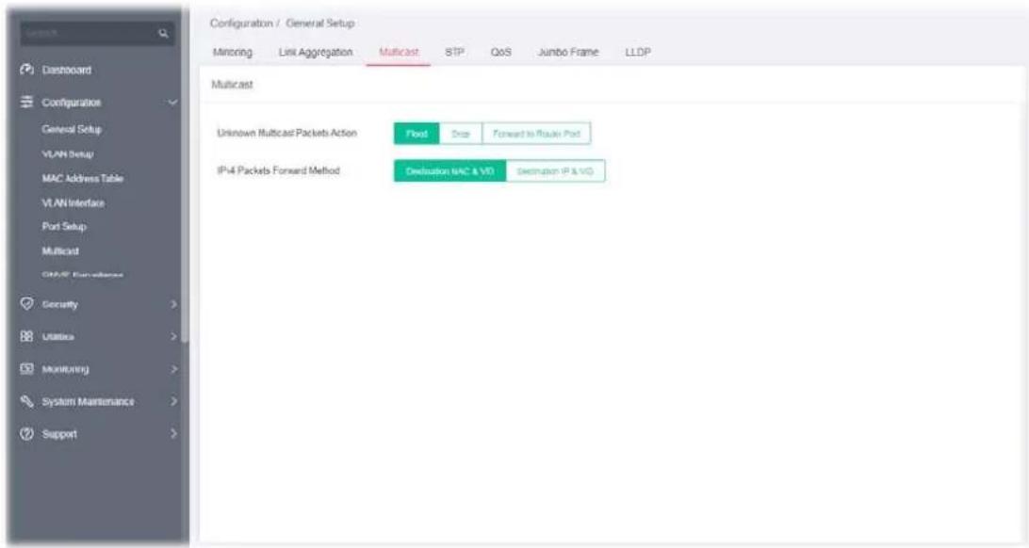Choose Destination IP & VID forward method
The width and height of the screenshot is (1029, 548).
click(555, 171)
